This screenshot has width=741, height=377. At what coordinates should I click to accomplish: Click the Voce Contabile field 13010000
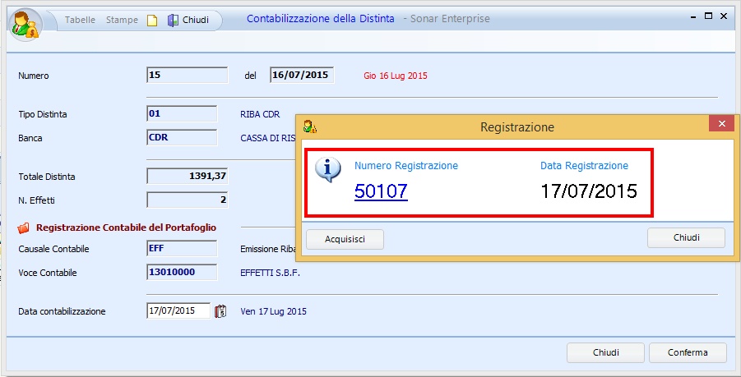click(182, 272)
